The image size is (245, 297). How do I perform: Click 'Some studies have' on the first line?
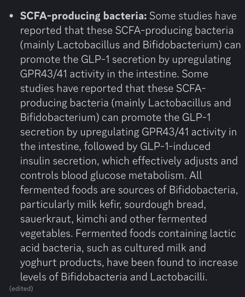[193, 16]
